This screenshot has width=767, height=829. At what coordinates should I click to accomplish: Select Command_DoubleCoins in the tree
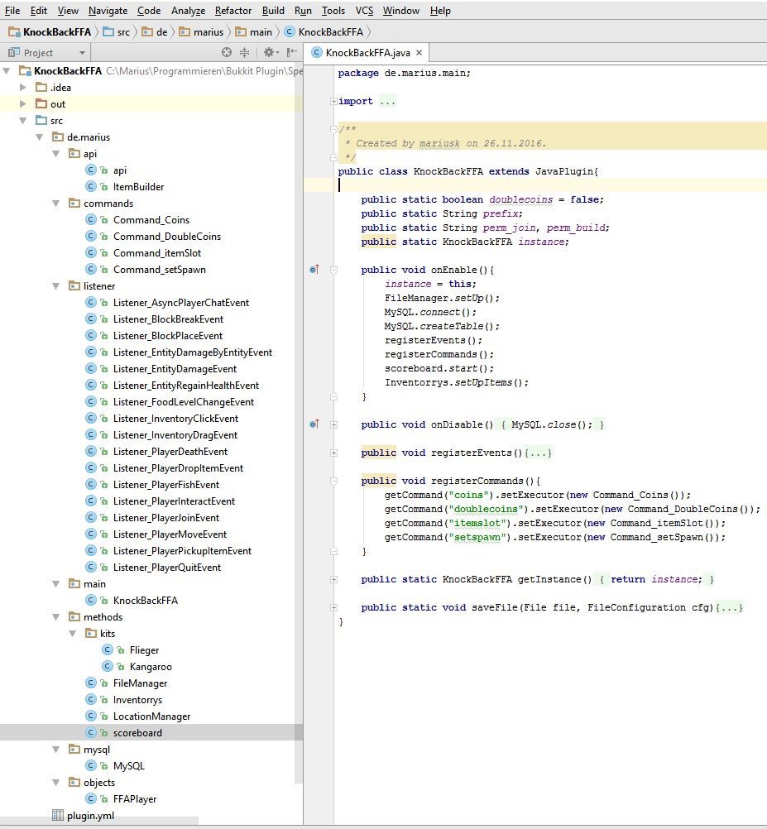167,237
